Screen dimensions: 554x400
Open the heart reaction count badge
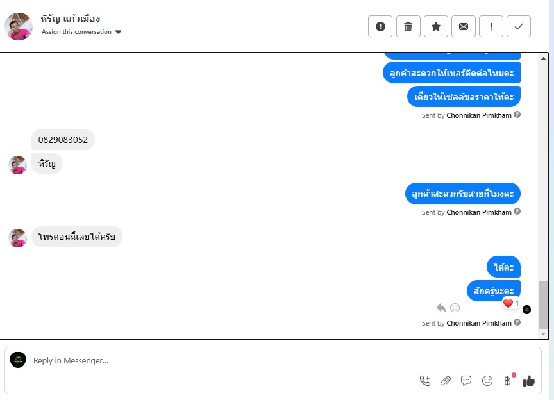click(511, 303)
